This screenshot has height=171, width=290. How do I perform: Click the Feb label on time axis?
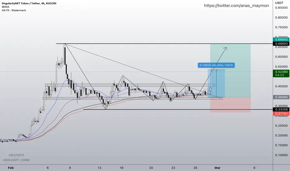click(11, 168)
